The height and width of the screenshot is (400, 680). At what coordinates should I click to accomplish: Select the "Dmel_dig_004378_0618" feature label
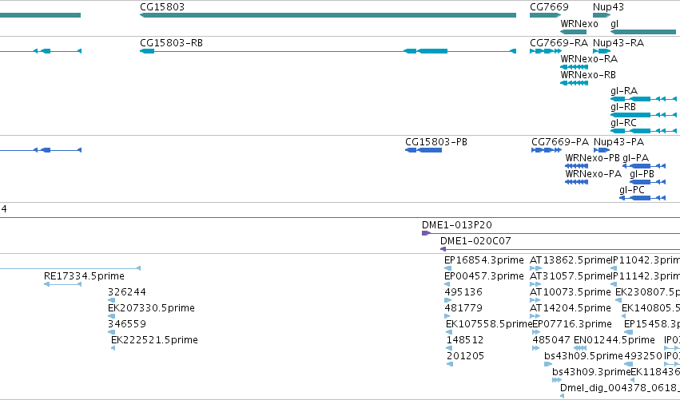[620, 388]
